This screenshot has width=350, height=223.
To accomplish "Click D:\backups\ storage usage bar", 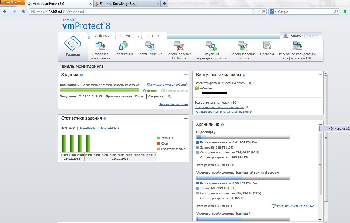I will [x=243, y=137].
